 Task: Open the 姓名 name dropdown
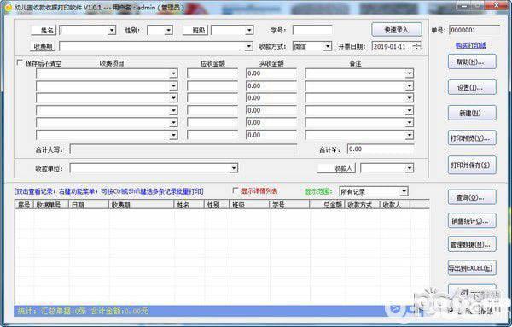click(112, 31)
